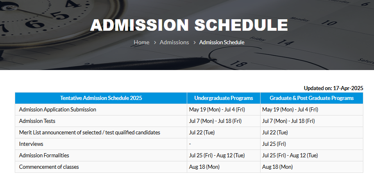Click the ADMISSION SCHEDULE page heading
Viewport: 374px width, 179px height.
(x=189, y=25)
